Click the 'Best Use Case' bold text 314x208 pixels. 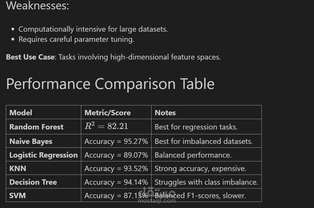pyautogui.click(x=30, y=57)
